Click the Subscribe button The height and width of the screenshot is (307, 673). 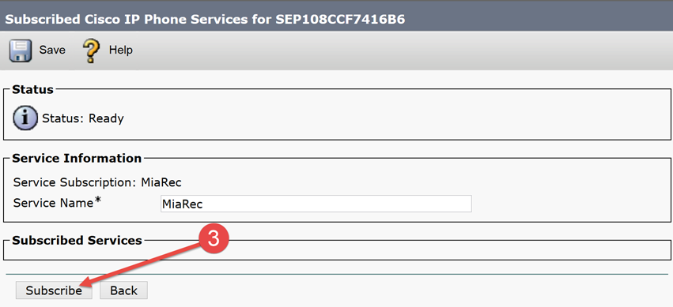54,290
